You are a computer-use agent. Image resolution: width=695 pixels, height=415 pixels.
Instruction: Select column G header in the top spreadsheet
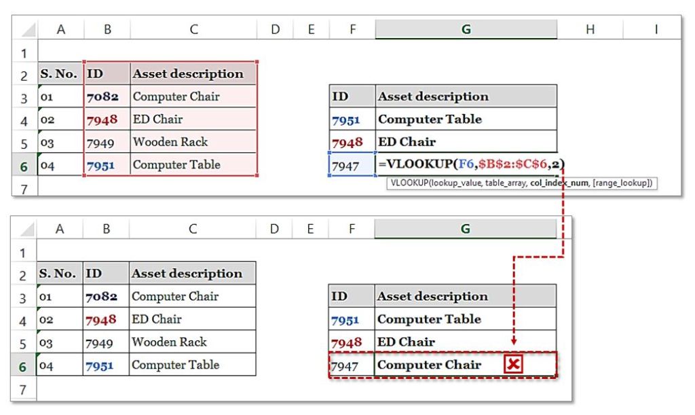(464, 29)
